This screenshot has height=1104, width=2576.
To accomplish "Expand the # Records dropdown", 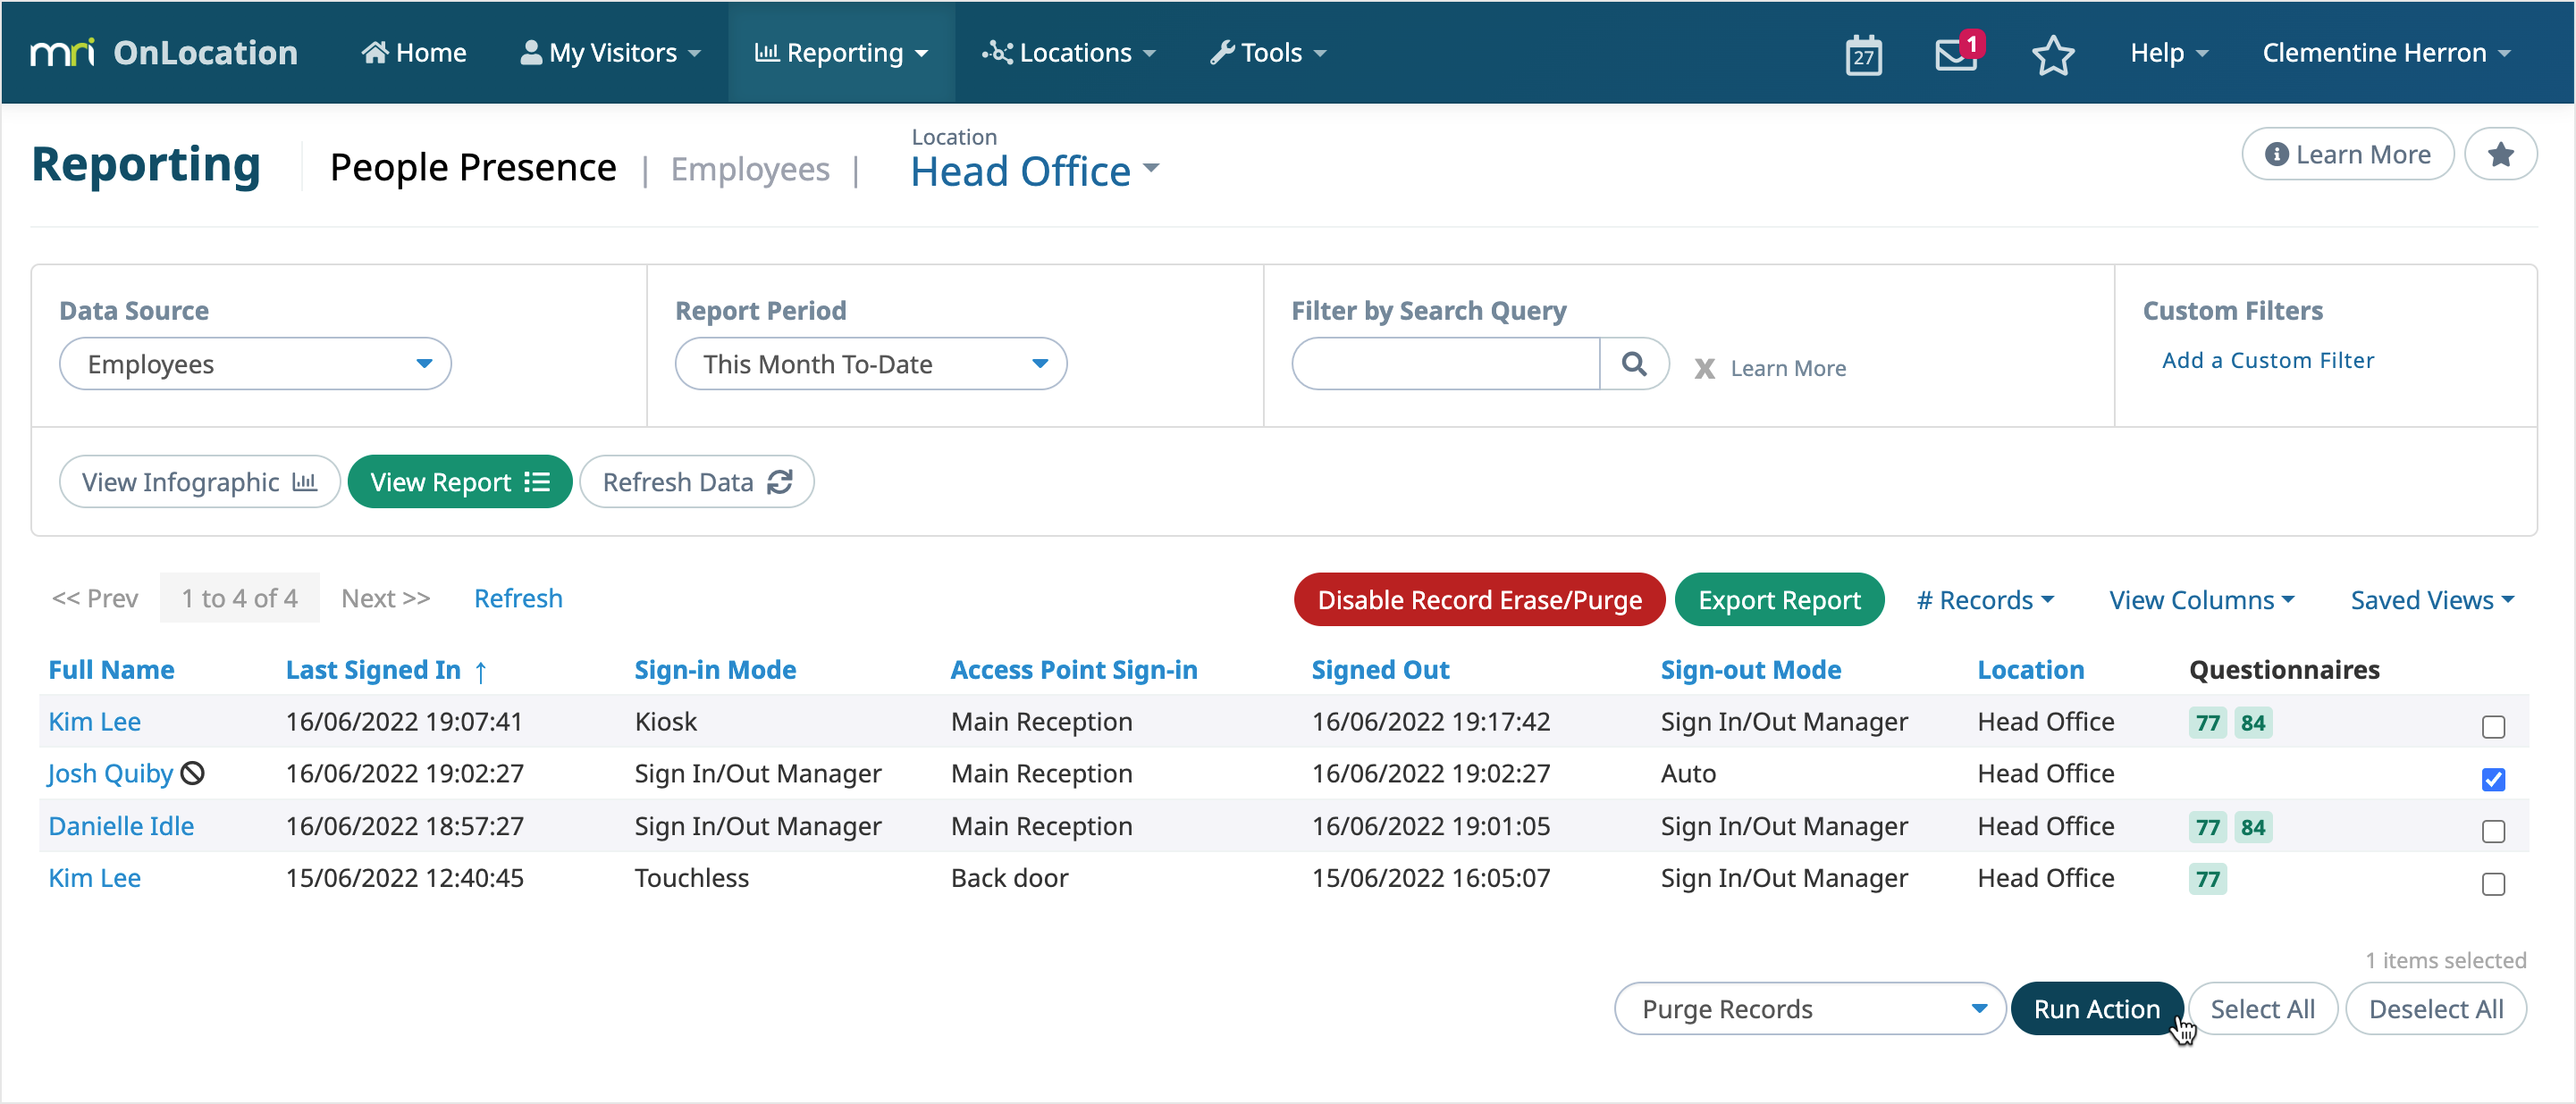I will click(1984, 598).
